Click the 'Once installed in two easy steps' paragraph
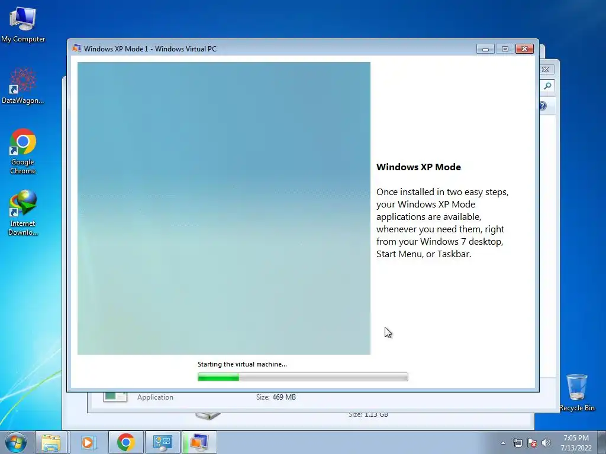606x454 pixels. (442, 223)
